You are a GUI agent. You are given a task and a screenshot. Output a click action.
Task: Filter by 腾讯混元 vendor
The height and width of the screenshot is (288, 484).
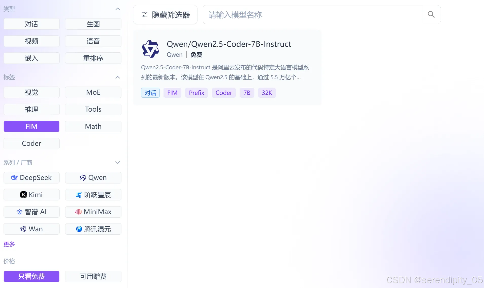tap(93, 229)
